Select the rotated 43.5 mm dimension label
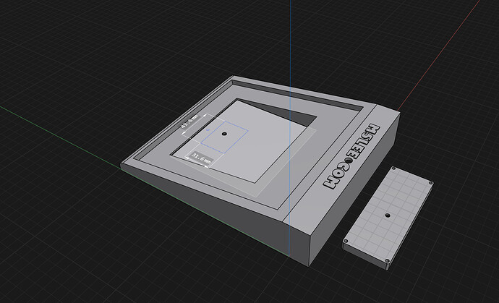499x303 pixels. [189, 121]
